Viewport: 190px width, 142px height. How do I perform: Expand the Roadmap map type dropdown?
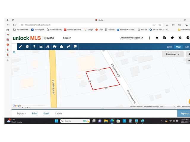tap(173, 54)
